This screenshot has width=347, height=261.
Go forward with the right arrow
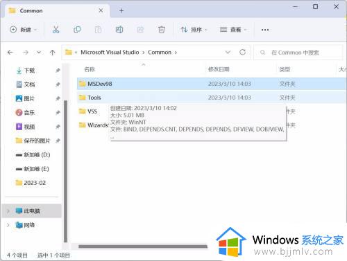[x=26, y=53]
